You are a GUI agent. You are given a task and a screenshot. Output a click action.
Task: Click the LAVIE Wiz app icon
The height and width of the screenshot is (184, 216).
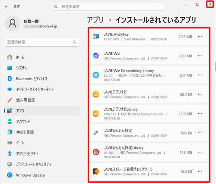(x=96, y=56)
